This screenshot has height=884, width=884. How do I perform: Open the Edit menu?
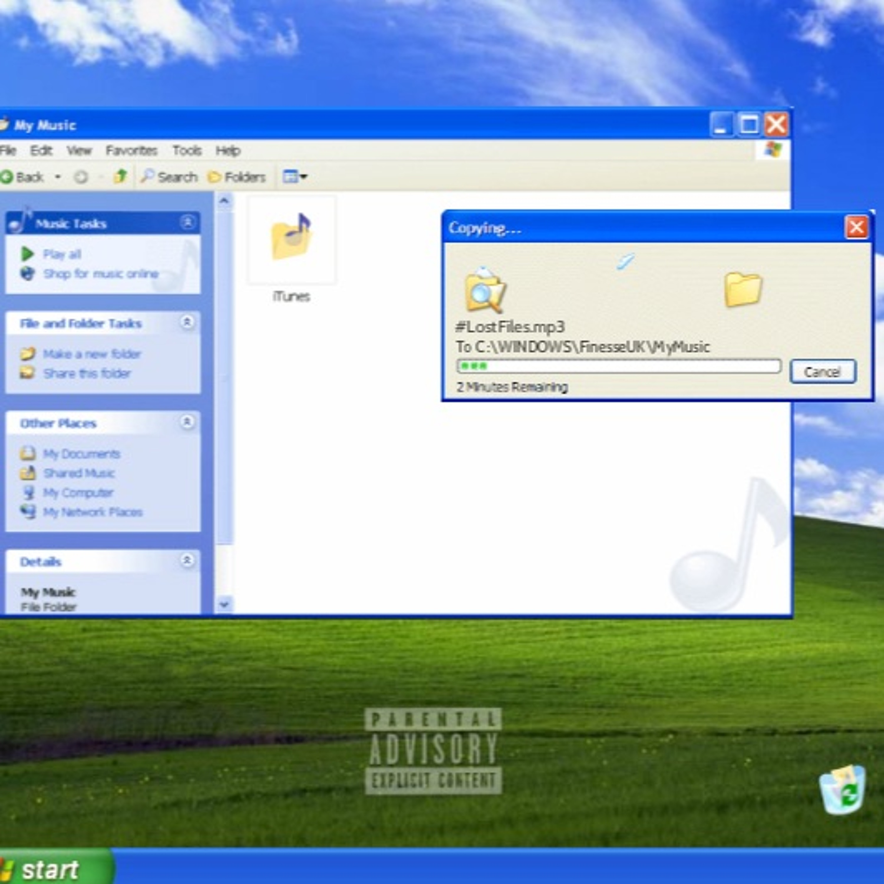pos(41,151)
